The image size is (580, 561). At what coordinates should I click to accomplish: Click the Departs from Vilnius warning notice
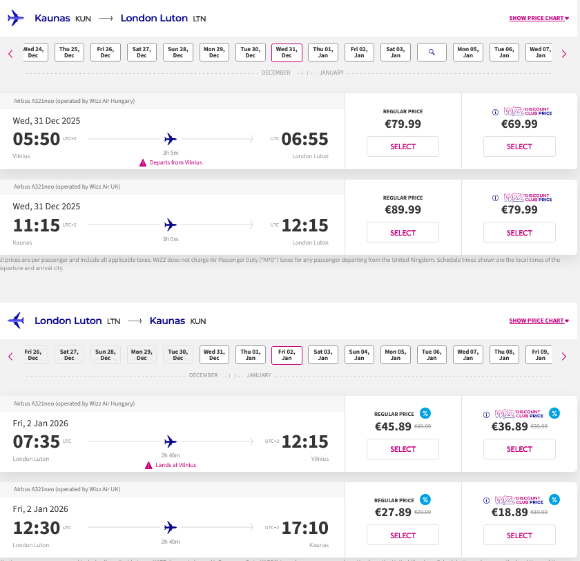(x=171, y=162)
